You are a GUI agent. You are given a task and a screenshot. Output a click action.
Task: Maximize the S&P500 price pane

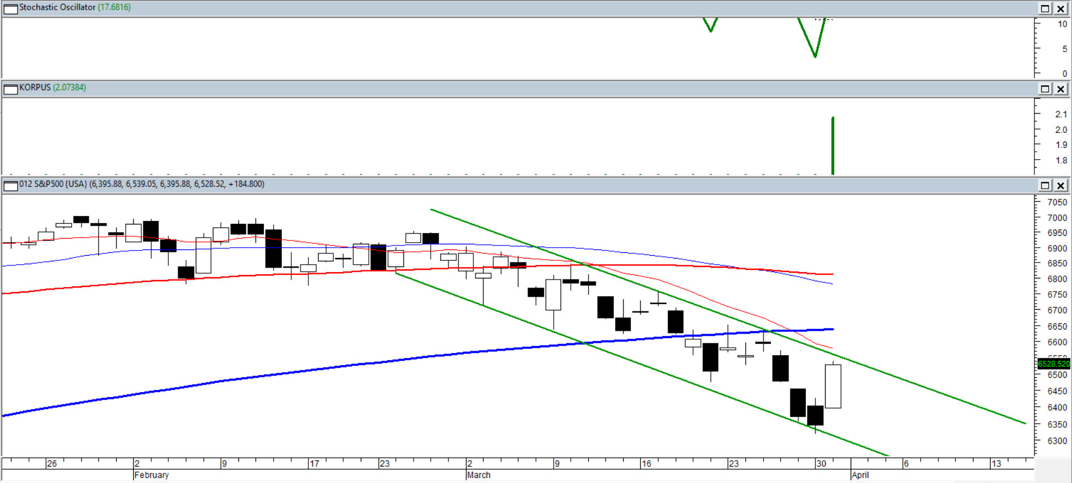pos(1045,185)
